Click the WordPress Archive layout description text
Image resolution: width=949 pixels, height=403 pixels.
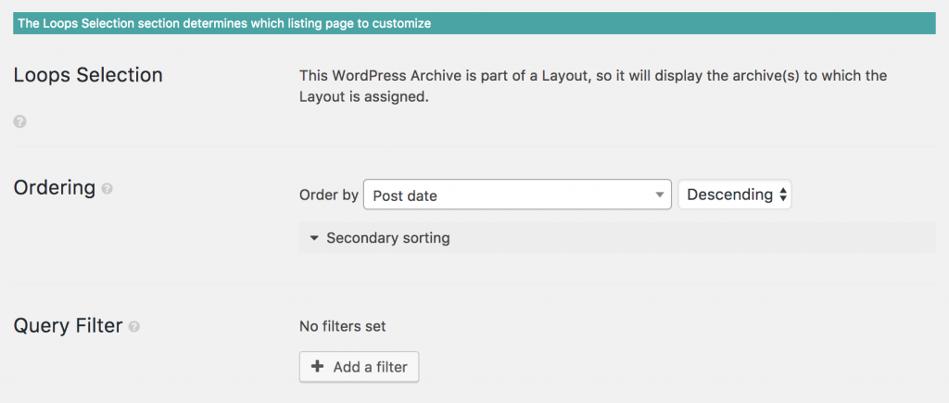tap(593, 86)
